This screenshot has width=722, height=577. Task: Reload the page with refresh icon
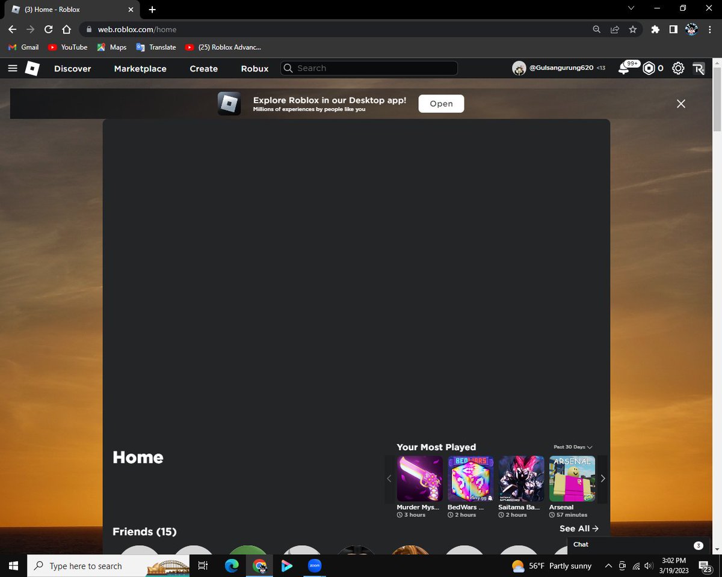tap(49, 29)
